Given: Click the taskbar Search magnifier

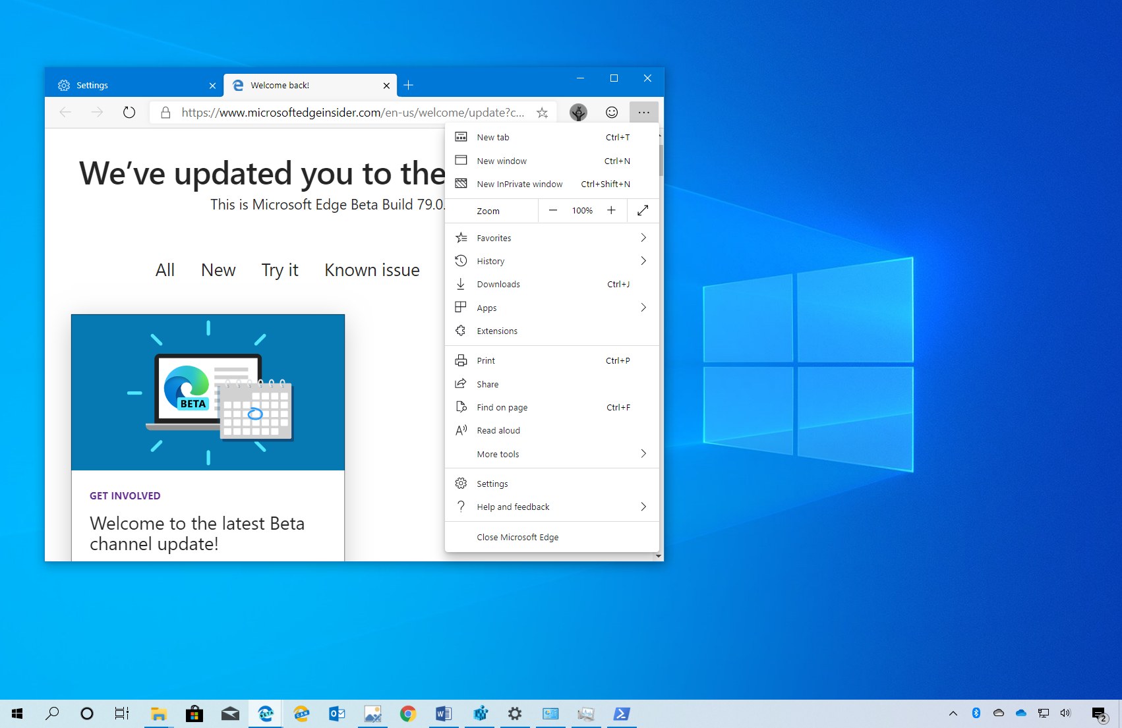Looking at the screenshot, I should coord(52,714).
